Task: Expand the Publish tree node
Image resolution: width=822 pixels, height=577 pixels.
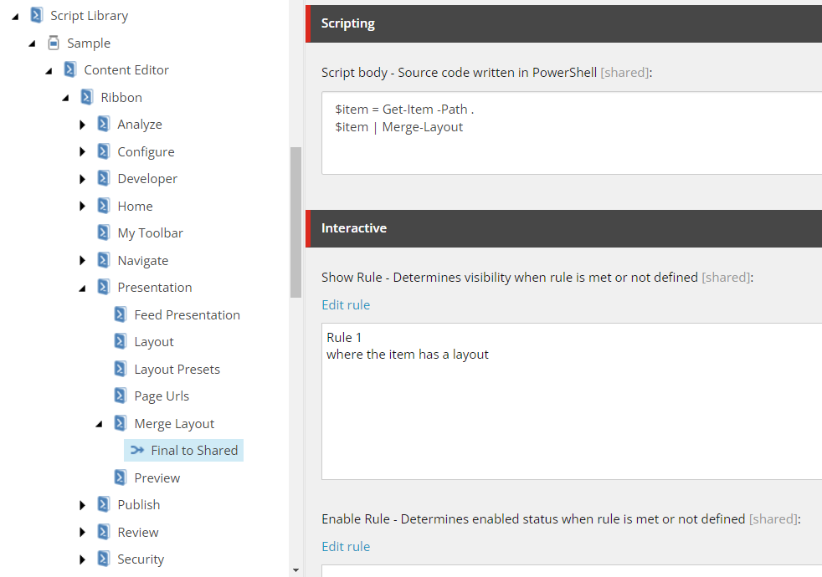Action: (x=82, y=505)
